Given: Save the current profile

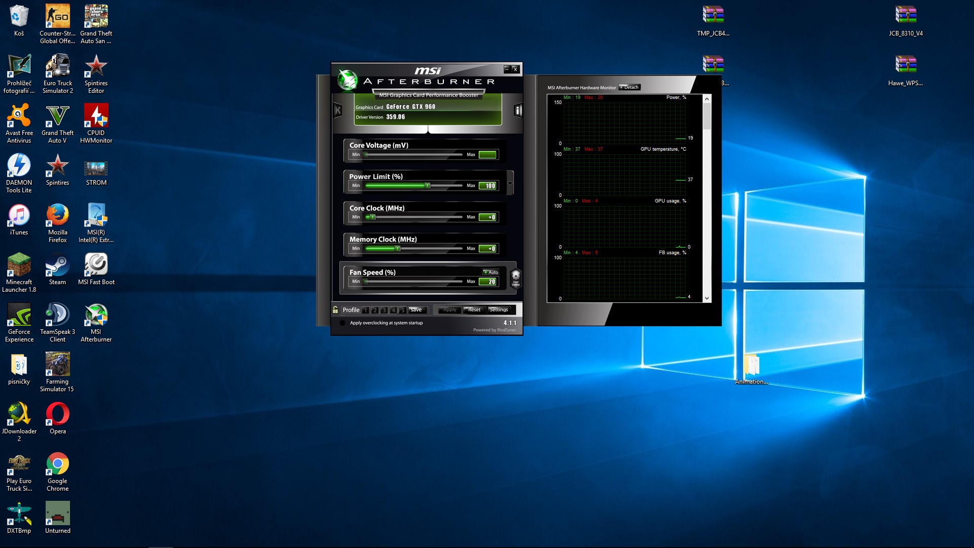Looking at the screenshot, I should (x=417, y=310).
